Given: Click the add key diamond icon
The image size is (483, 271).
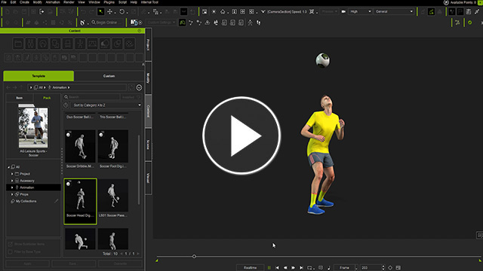Looking at the screenshot, I should [x=390, y=268].
